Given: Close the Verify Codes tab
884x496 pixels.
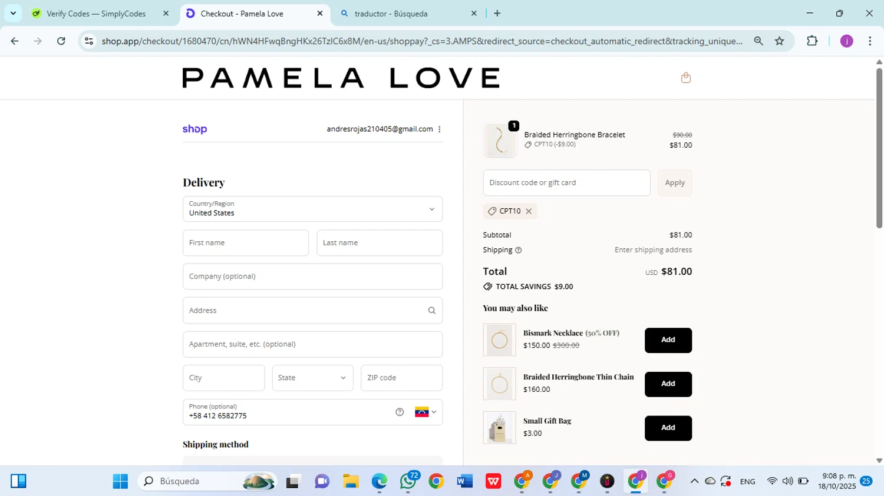Looking at the screenshot, I should (166, 14).
